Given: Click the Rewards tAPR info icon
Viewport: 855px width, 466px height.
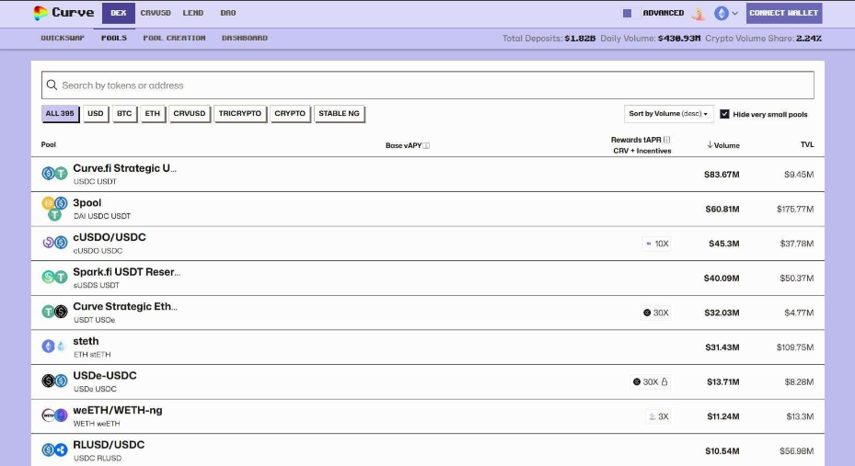Looking at the screenshot, I should (x=667, y=140).
